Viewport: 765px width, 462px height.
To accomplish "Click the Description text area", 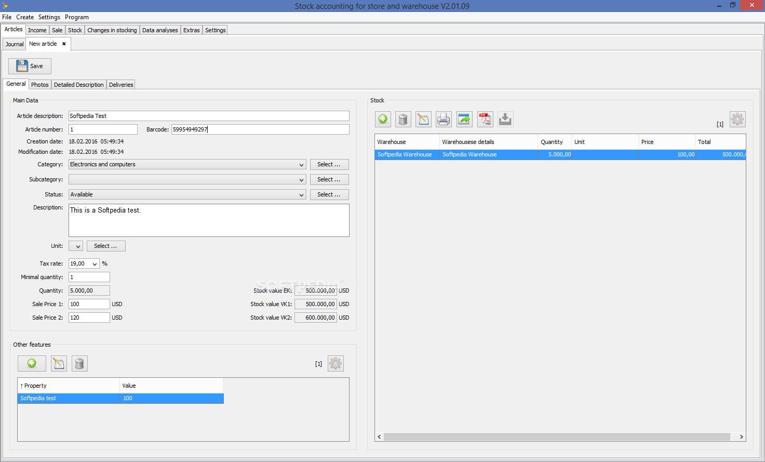I will 209,220.
